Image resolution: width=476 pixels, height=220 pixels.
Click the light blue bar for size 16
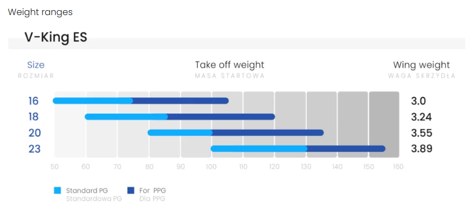[93, 101]
